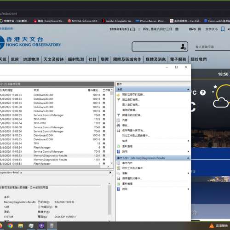
Task: Open the 輻射監測 menu item
Action: click(x=76, y=59)
